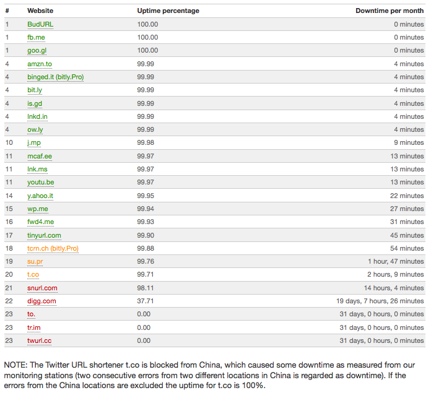
Task: Open the twurl.cc link
Action: pyautogui.click(x=39, y=340)
